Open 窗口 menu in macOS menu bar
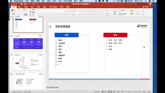 pos(76,1)
